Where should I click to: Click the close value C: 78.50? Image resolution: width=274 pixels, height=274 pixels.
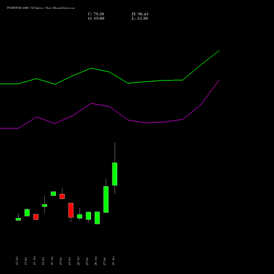pyautogui.click(x=96, y=14)
